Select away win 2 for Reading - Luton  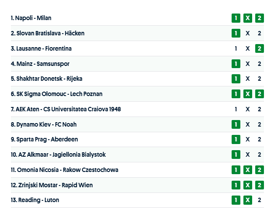coord(259,200)
